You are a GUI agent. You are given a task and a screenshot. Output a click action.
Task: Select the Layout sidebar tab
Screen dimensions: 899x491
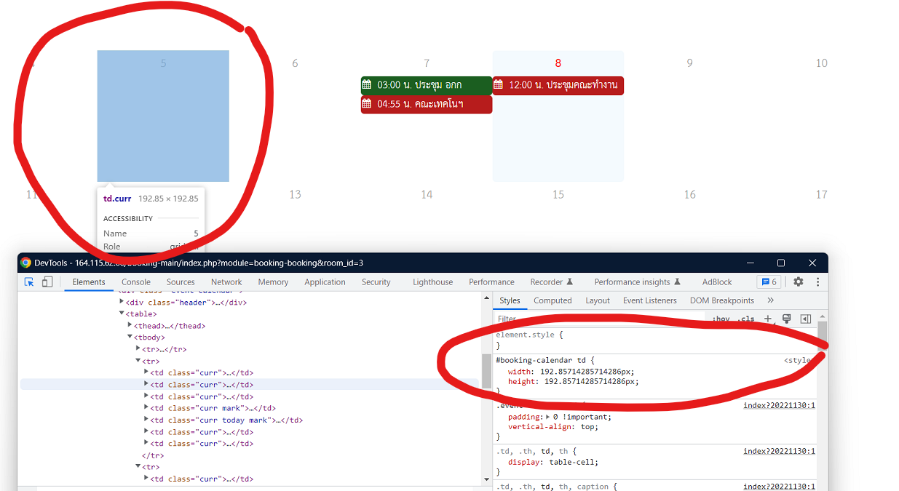pos(598,300)
